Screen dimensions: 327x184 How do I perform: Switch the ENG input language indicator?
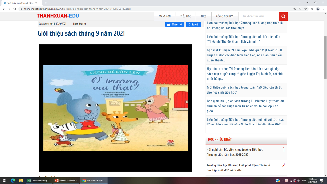[x=304, y=181]
